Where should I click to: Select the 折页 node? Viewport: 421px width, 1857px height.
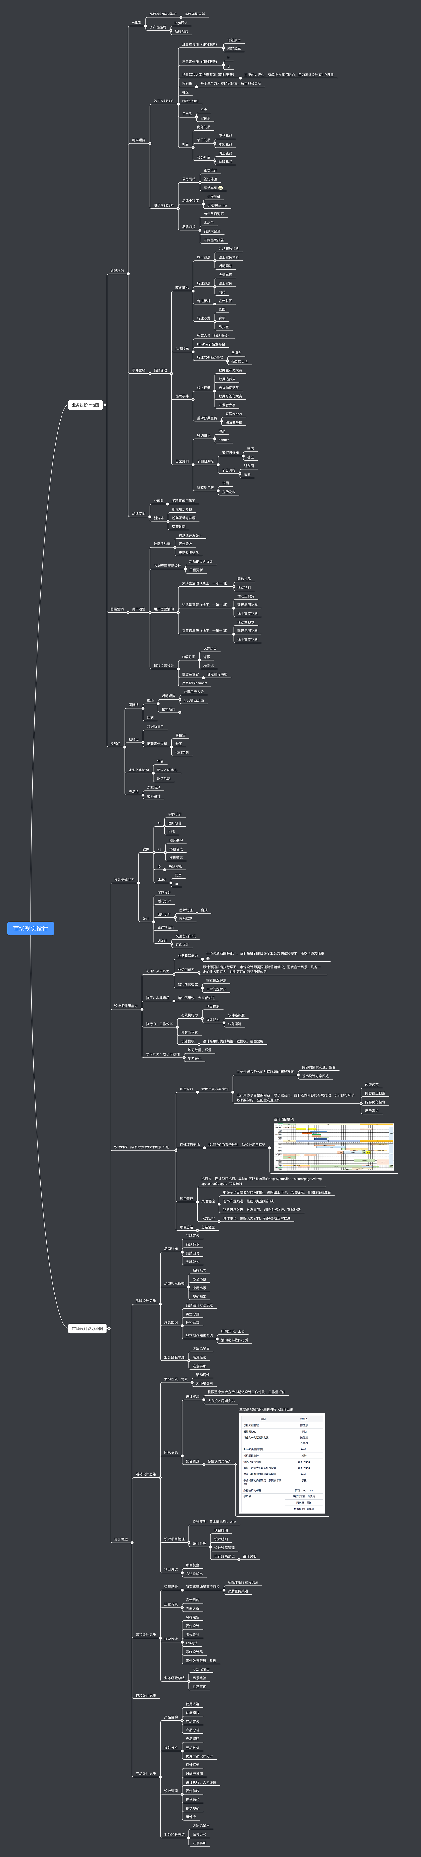pyautogui.click(x=204, y=109)
